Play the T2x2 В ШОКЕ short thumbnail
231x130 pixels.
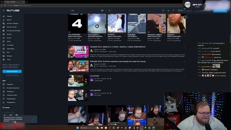[x=97, y=23]
